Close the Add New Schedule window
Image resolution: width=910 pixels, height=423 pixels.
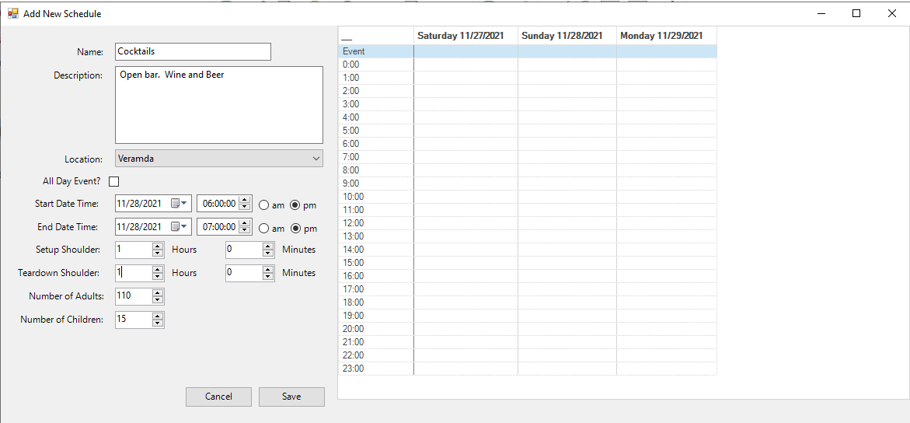[892, 13]
